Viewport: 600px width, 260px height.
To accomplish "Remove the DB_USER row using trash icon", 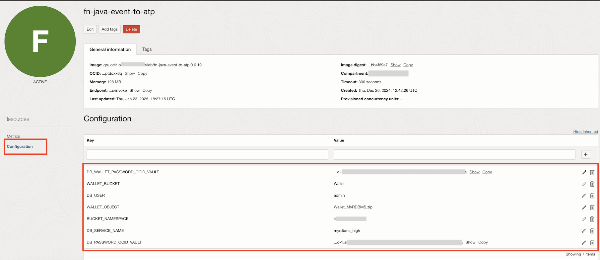I will (592, 196).
